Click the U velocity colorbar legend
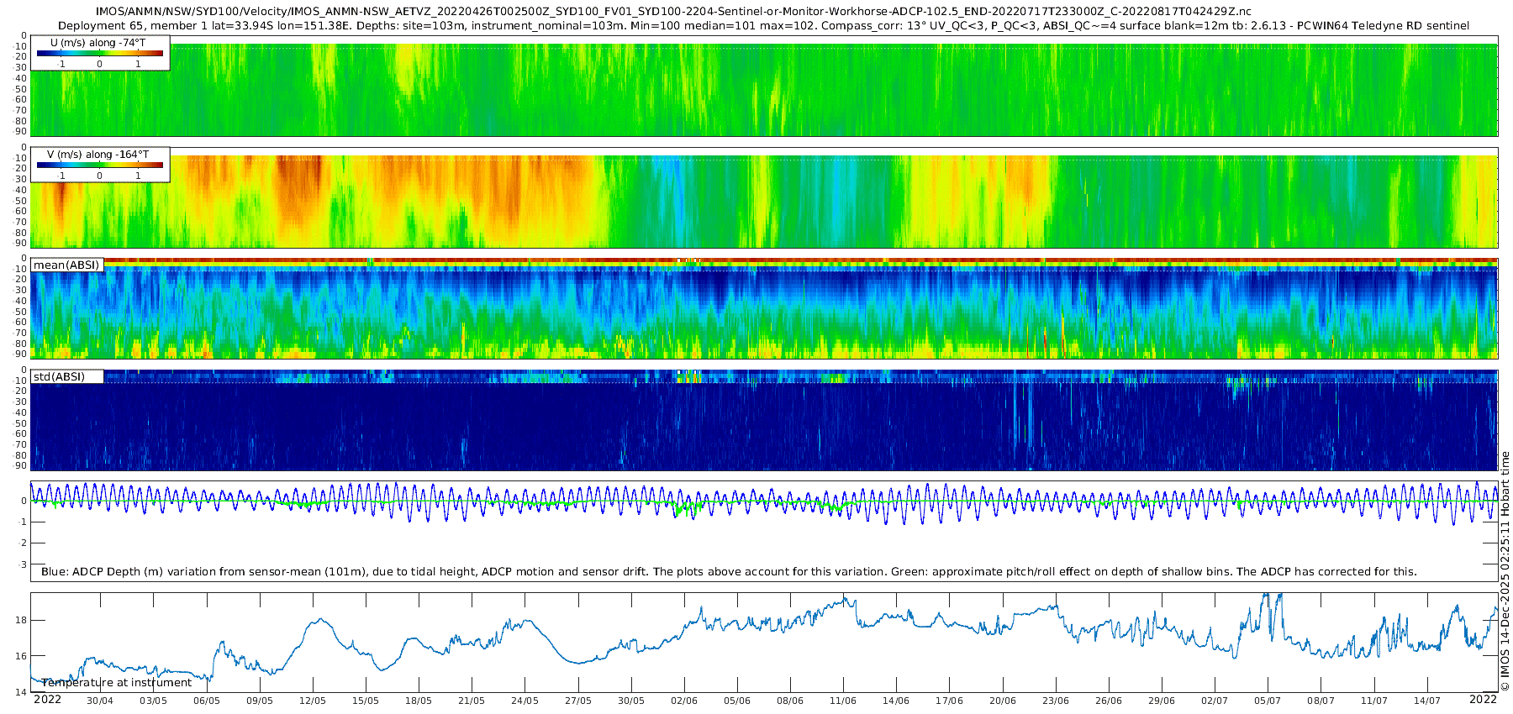Screen dimensions: 1513x714 point(99,53)
